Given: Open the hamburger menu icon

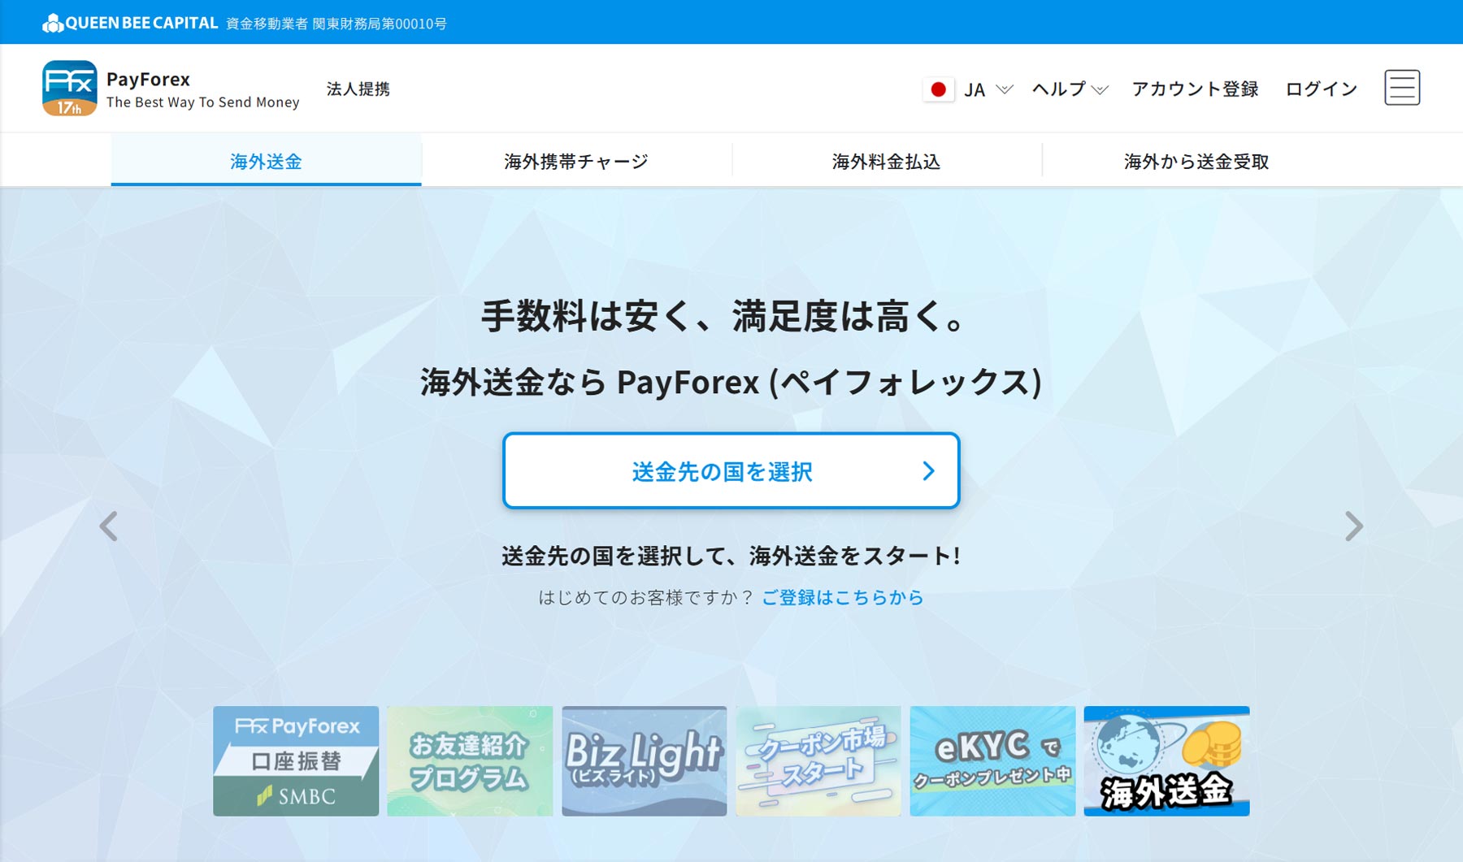Looking at the screenshot, I should 1402,88.
